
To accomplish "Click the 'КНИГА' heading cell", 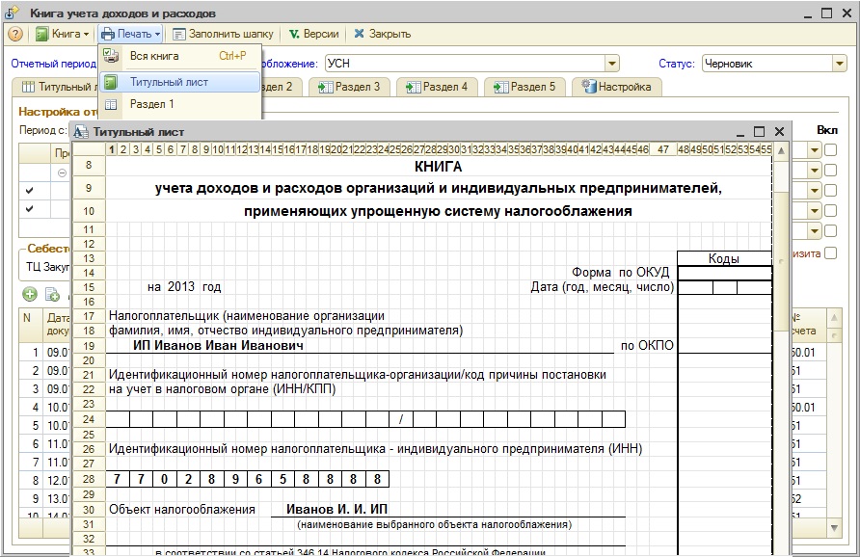I will (439, 167).
